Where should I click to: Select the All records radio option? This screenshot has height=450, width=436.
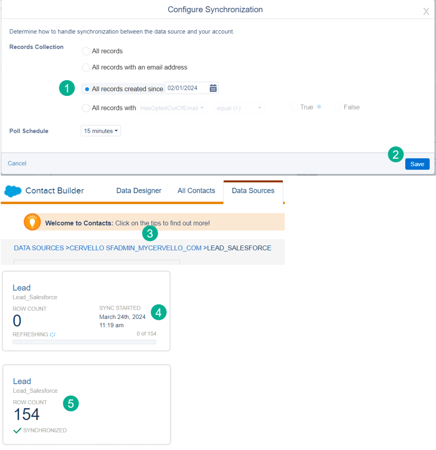(x=86, y=51)
